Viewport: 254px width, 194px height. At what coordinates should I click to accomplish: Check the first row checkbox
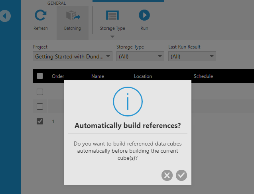click(x=40, y=92)
